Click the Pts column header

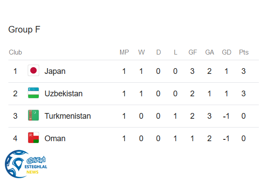pyautogui.click(x=243, y=52)
